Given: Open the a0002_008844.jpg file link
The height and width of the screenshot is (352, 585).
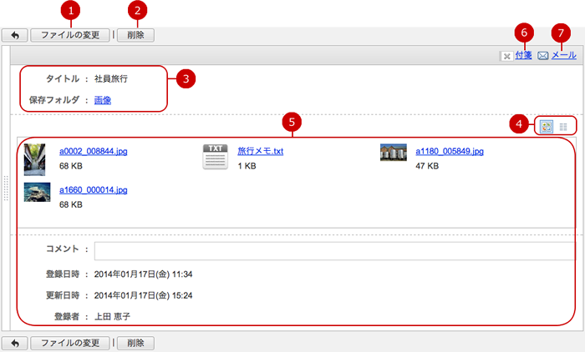Looking at the screenshot, I should (x=94, y=151).
